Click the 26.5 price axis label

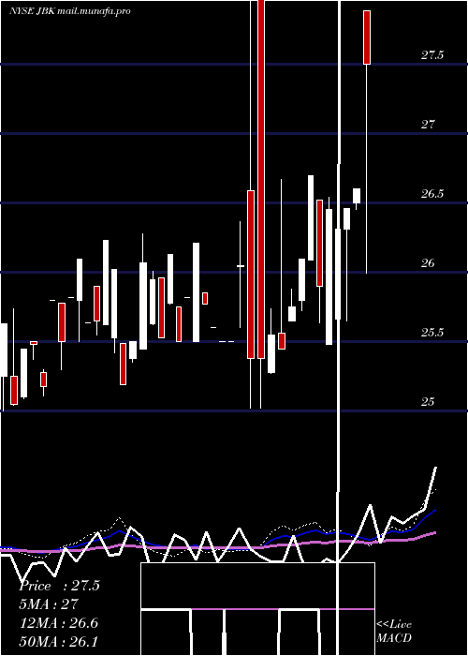(x=432, y=194)
